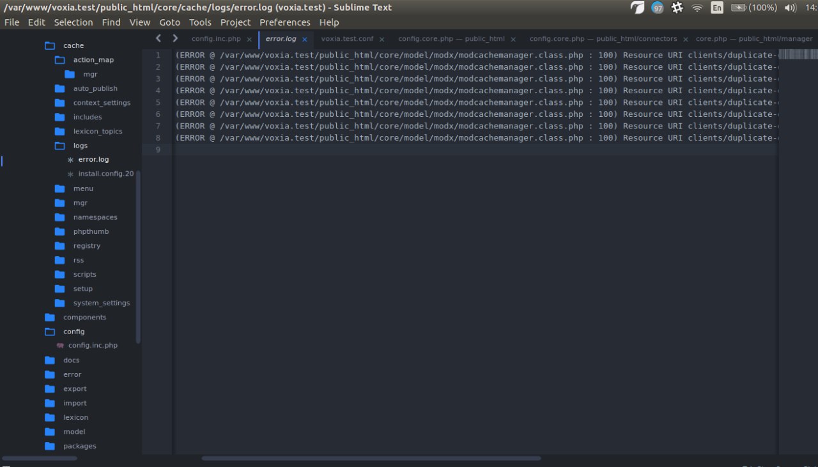The height and width of the screenshot is (467, 818).
Task: Click the registry folder icon
Action: coord(60,246)
